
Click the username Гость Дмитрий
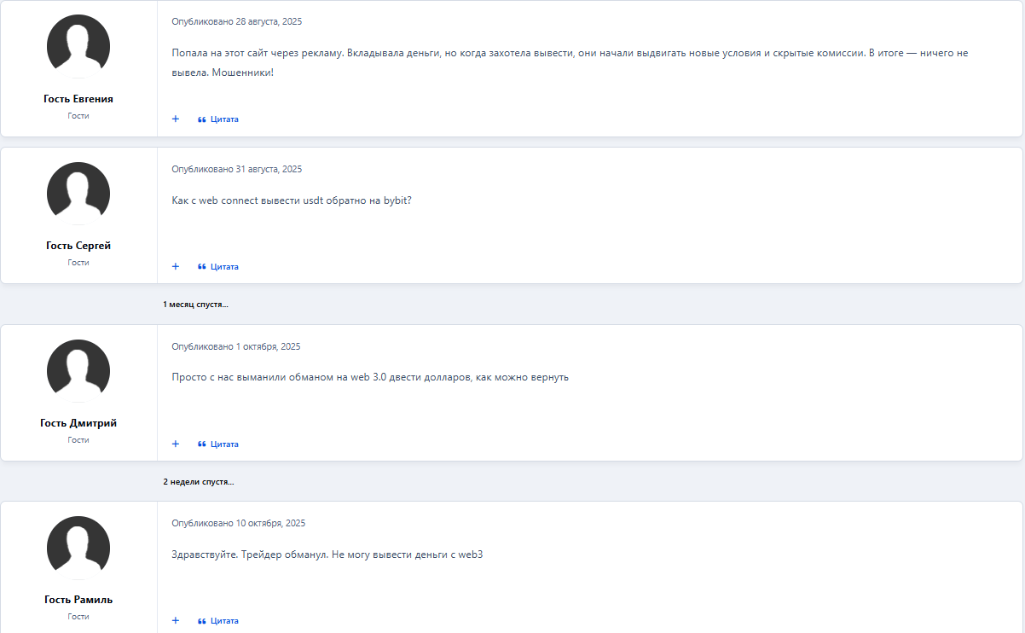pos(78,423)
